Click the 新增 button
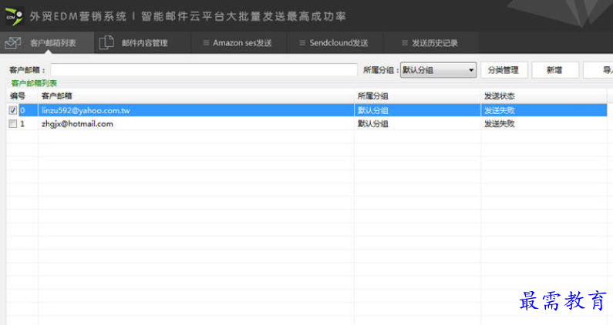 coord(554,70)
